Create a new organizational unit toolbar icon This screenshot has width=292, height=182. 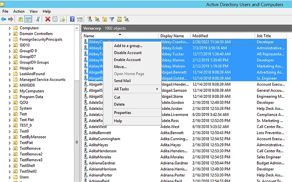point(104,19)
